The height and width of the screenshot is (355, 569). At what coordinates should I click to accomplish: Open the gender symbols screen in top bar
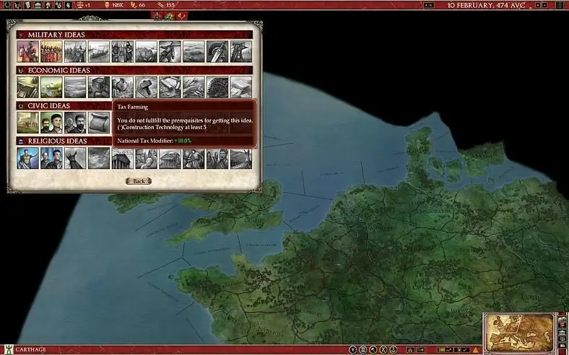pos(58,5)
